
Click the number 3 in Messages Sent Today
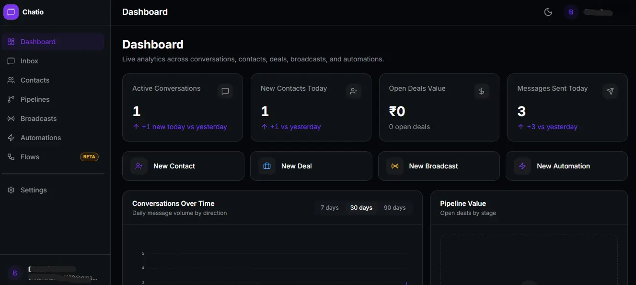coord(521,111)
